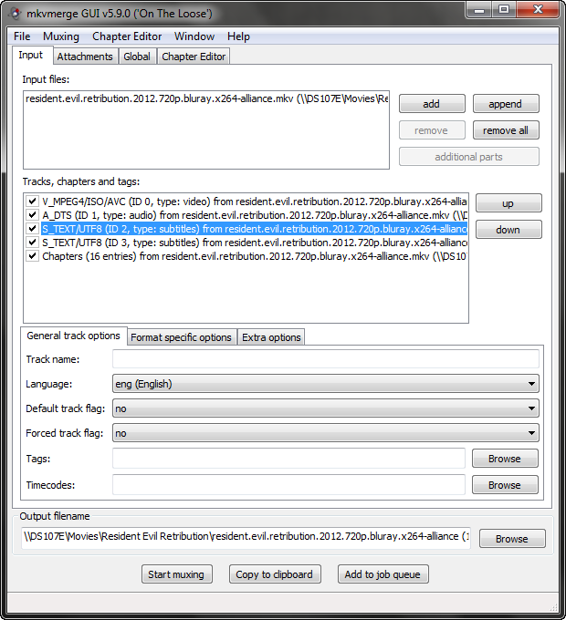Click the append button
Image resolution: width=566 pixels, height=620 pixels.
[x=506, y=104]
